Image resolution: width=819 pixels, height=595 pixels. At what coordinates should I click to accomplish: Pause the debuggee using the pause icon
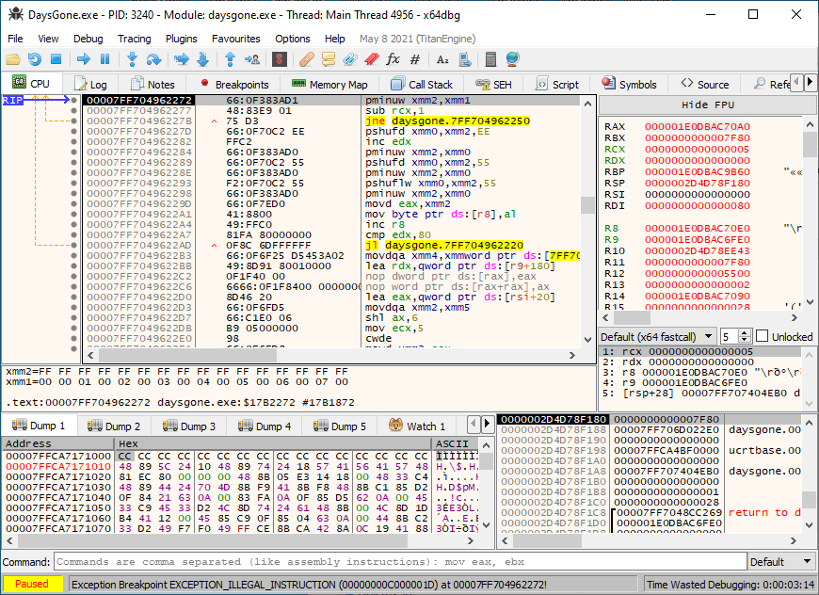point(104,58)
